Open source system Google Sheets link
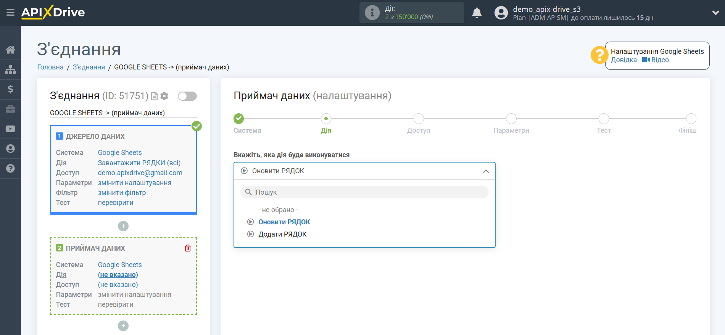 (120, 153)
